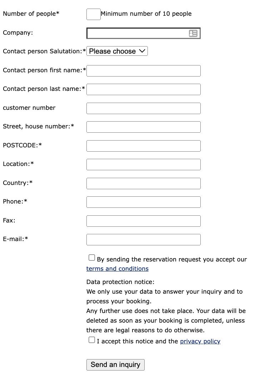Click the customer number input field

[x=144, y=108]
